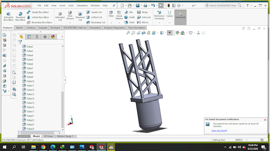The height and width of the screenshot is (151, 270).
Task: Click the Zoom to Fit magnifier icon
Action: 128,33
